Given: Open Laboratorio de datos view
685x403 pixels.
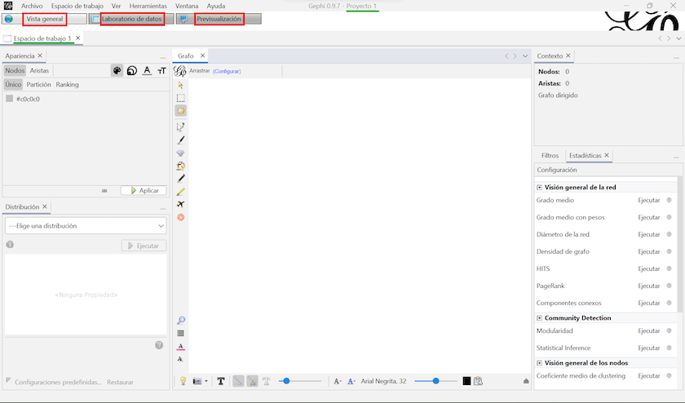Looking at the screenshot, I should (131, 19).
